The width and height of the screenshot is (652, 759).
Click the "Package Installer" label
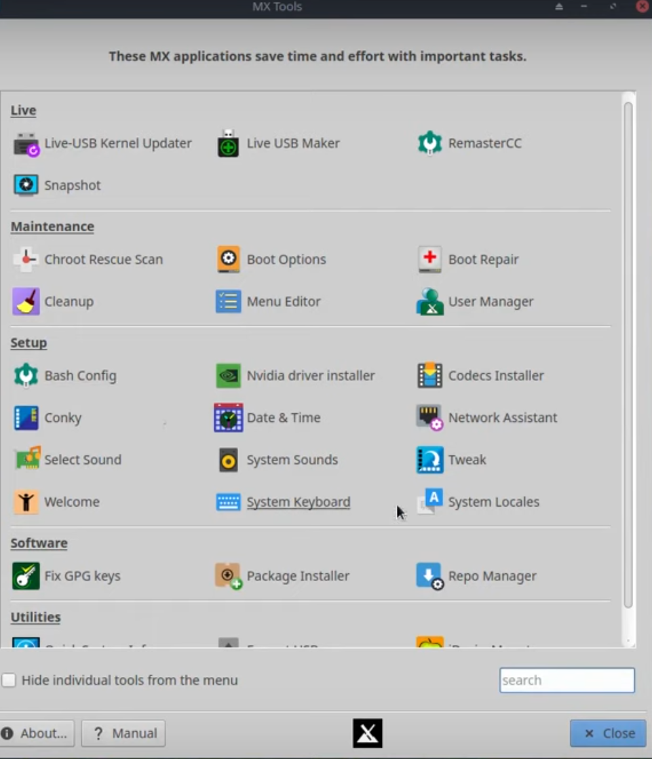298,576
